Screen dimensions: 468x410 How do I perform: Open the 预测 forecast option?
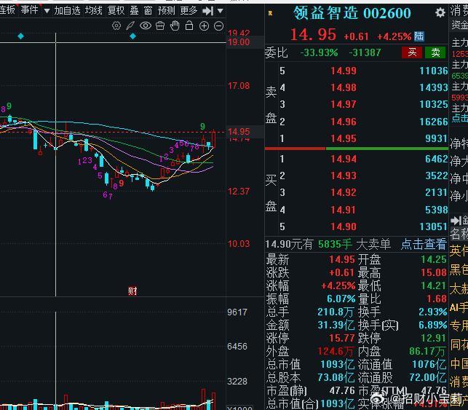[166, 11]
